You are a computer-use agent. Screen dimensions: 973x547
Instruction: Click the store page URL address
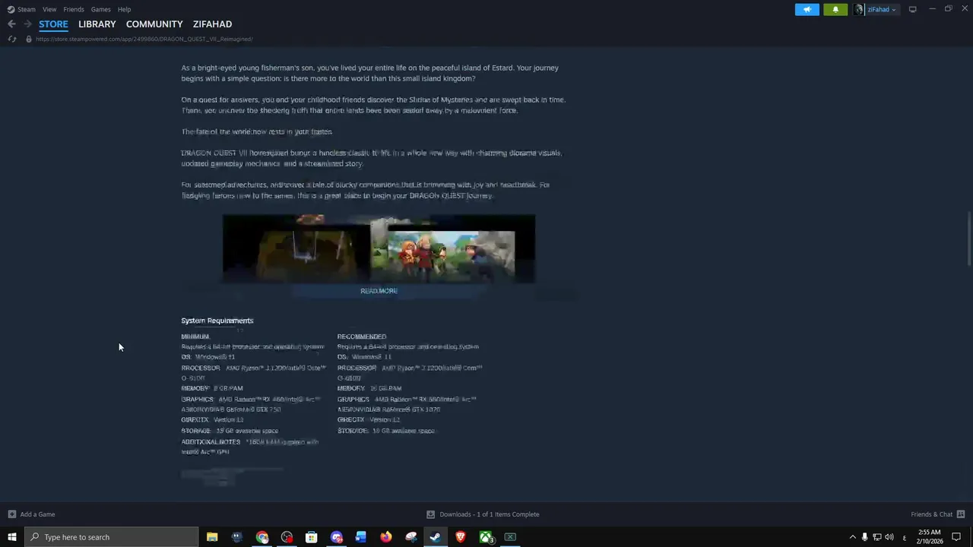(x=144, y=39)
